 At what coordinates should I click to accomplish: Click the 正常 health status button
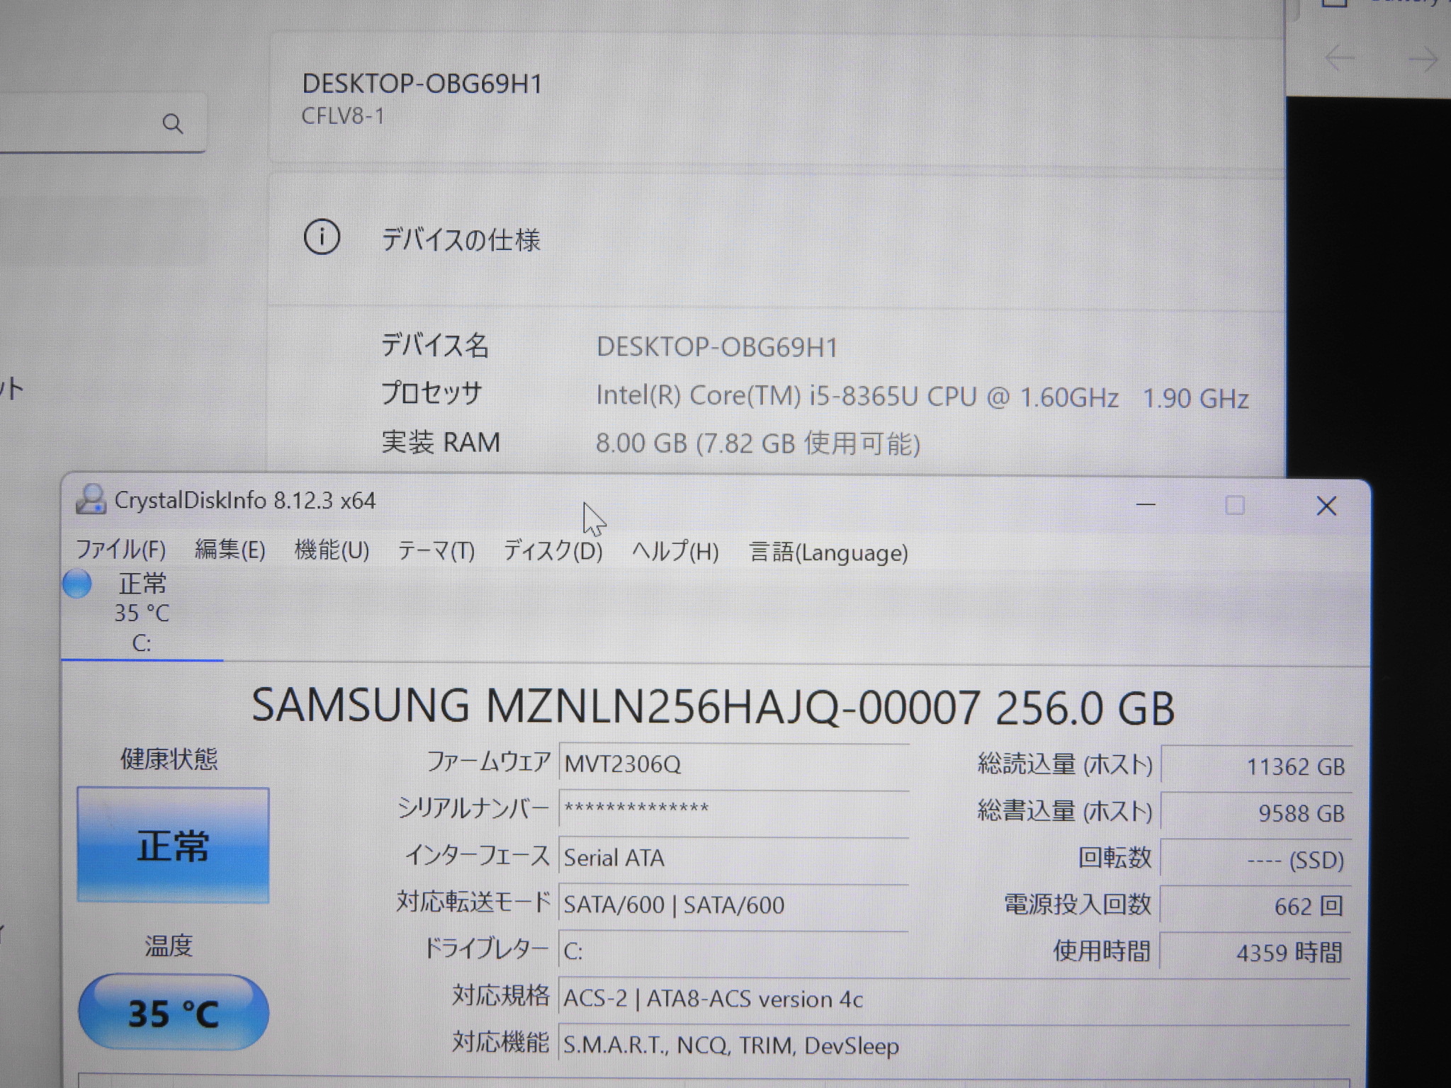click(x=173, y=845)
